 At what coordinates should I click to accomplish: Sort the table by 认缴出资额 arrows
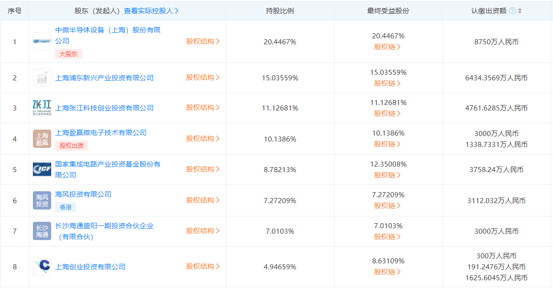[x=520, y=11]
